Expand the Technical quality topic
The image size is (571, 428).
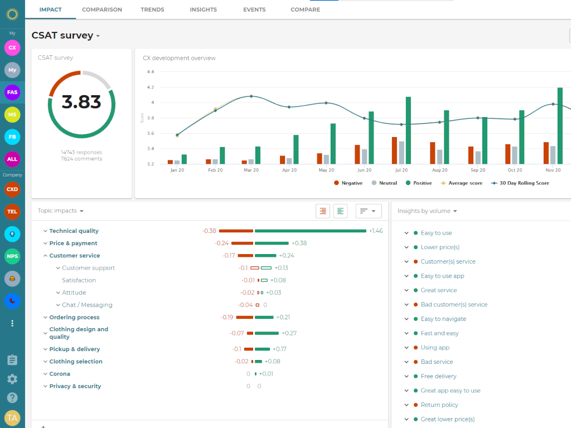(45, 231)
